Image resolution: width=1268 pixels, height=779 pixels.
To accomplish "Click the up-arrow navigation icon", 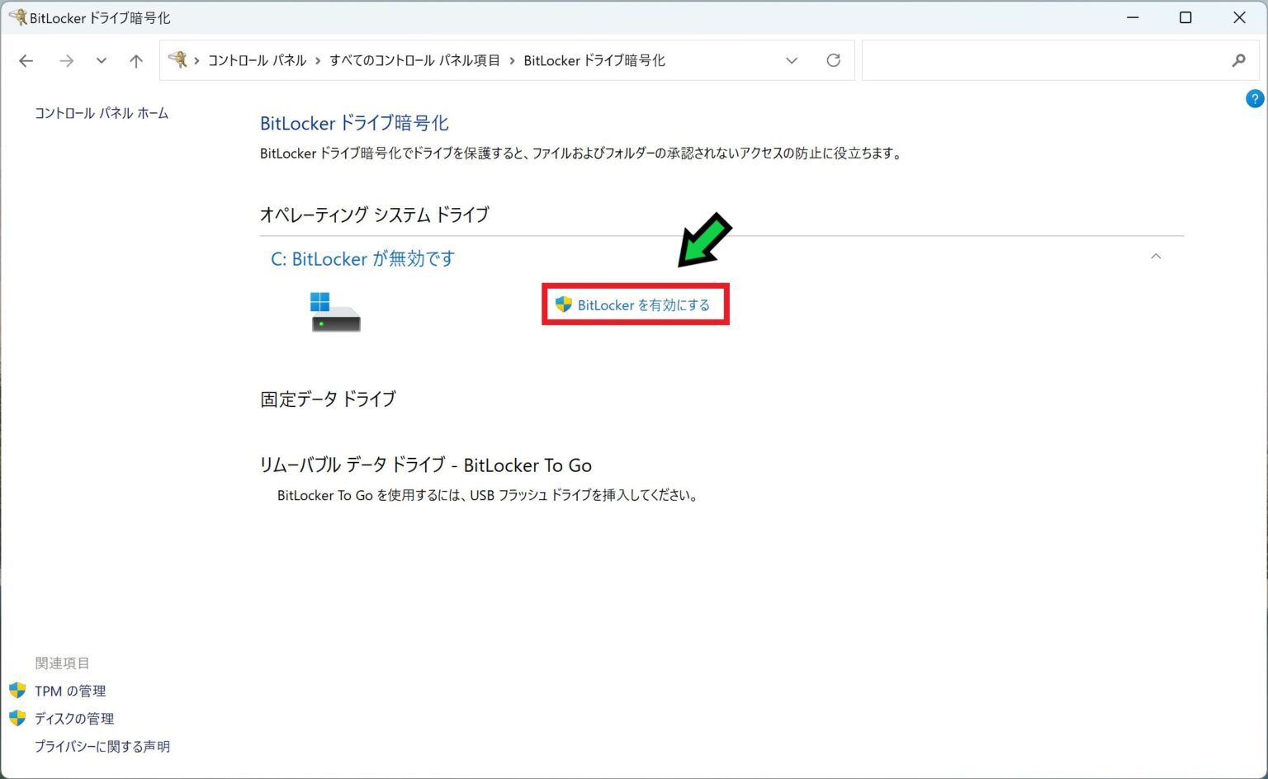I will pos(135,60).
